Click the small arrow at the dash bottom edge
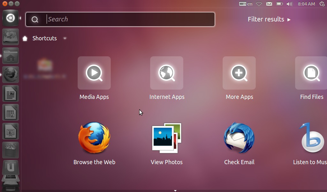Viewport: 327px width, 192px height. pos(175,190)
